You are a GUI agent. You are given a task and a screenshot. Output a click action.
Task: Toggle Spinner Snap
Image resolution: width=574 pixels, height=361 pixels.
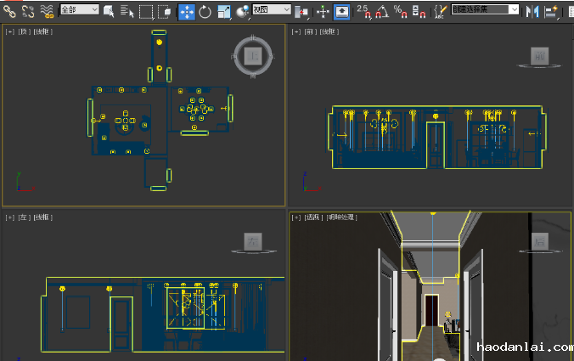pos(419,11)
